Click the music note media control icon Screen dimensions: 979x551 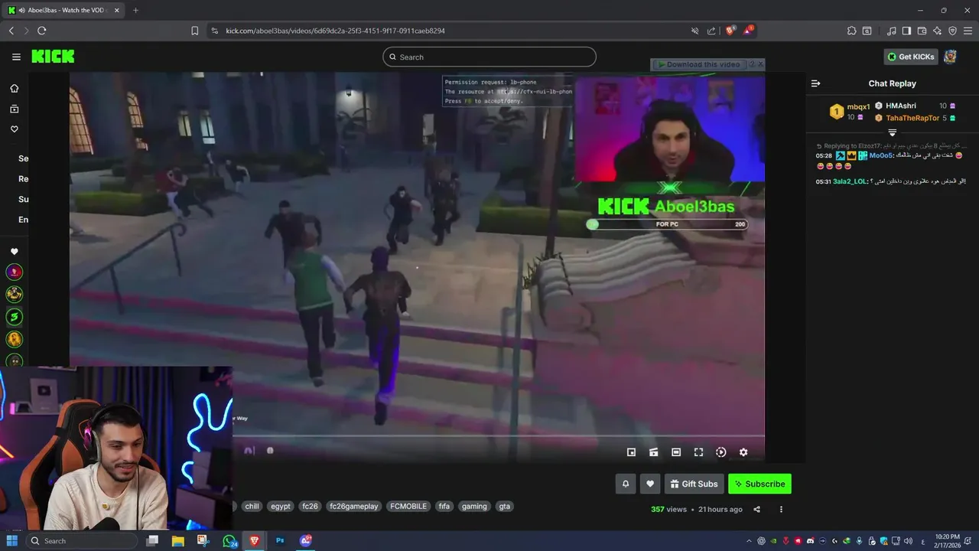click(x=891, y=31)
